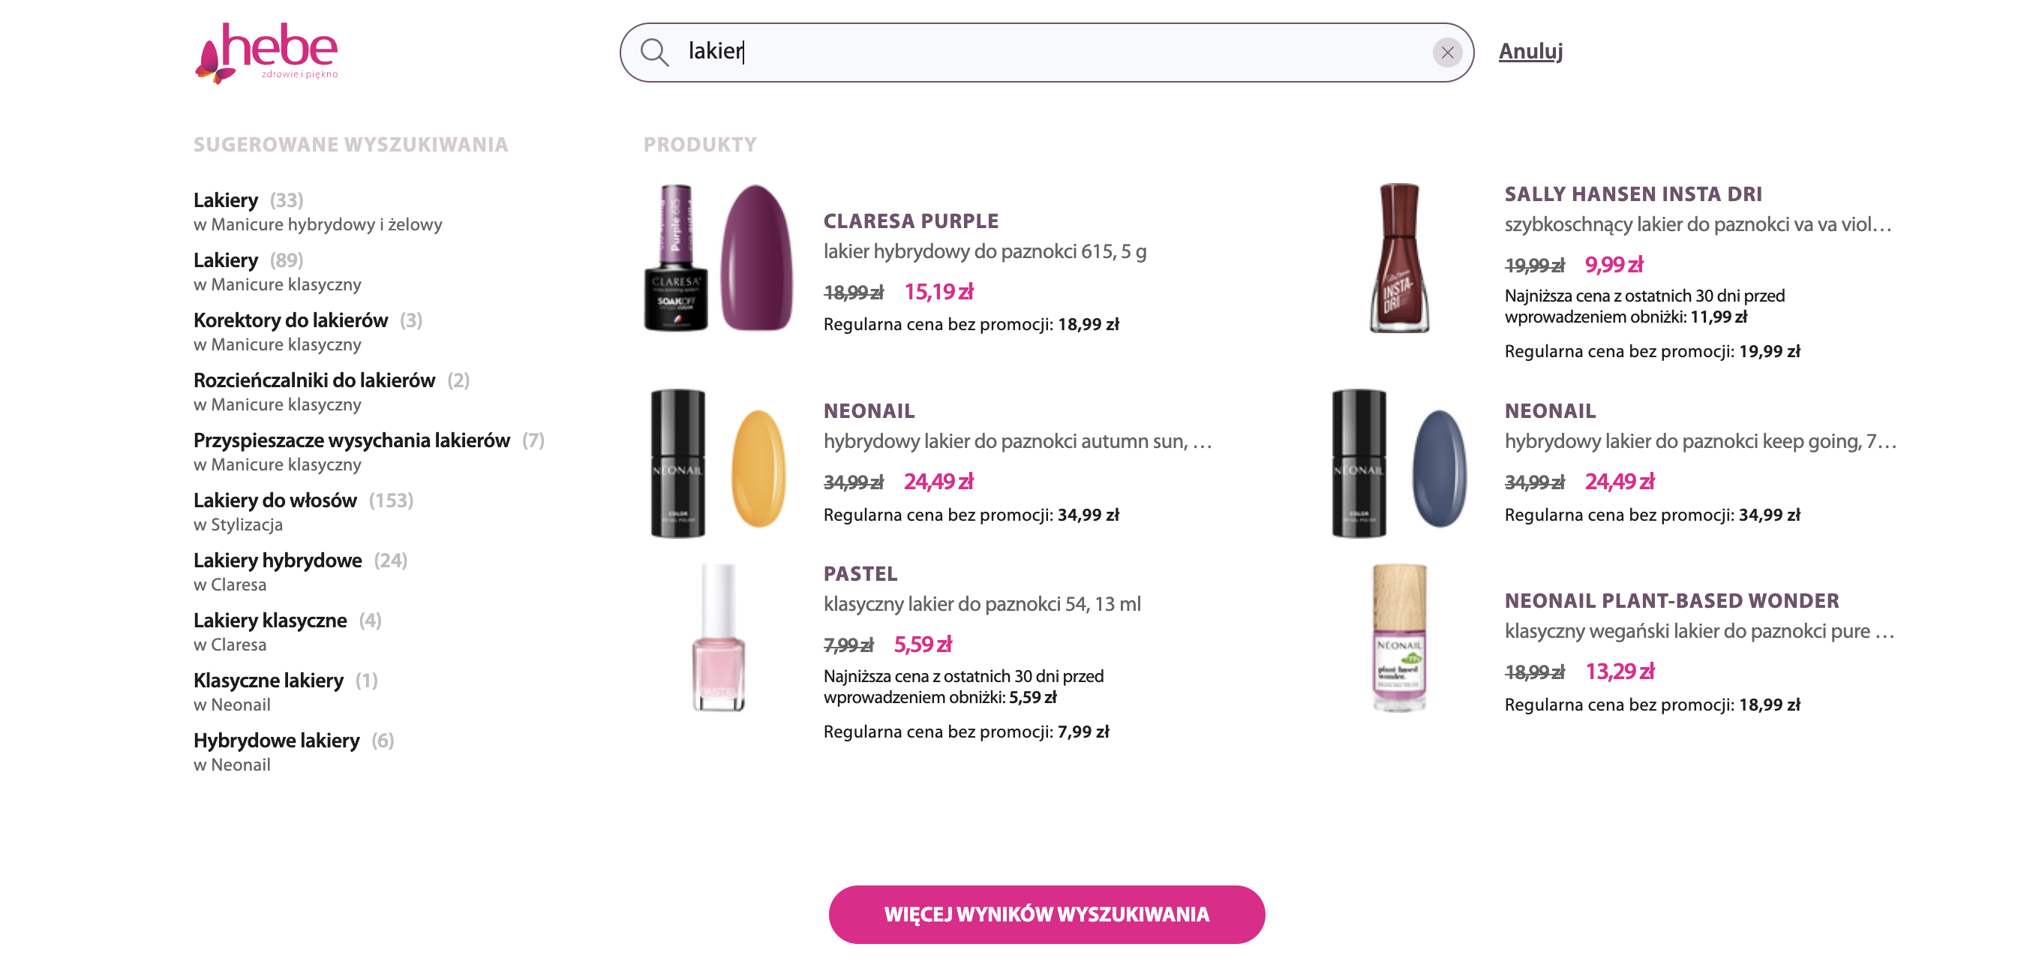This screenshot has height=971, width=2033.
Task: Choose 'Lakiery do włosów' suggestion
Action: point(275,501)
